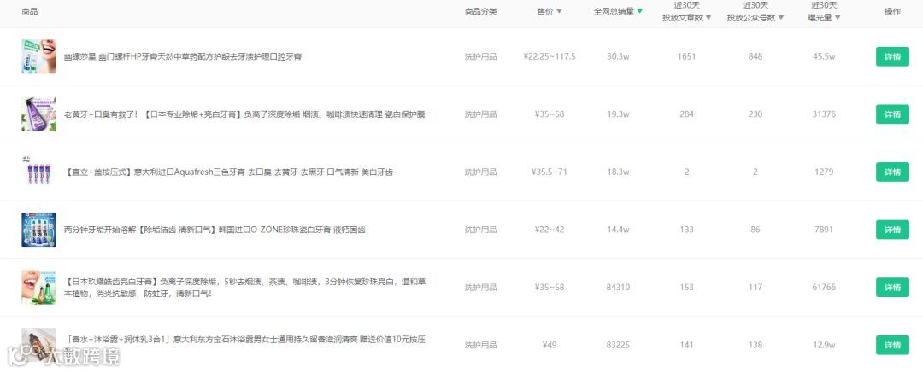923x373 pixels.
Task: Click total sales value 83225
Action: 618,345
